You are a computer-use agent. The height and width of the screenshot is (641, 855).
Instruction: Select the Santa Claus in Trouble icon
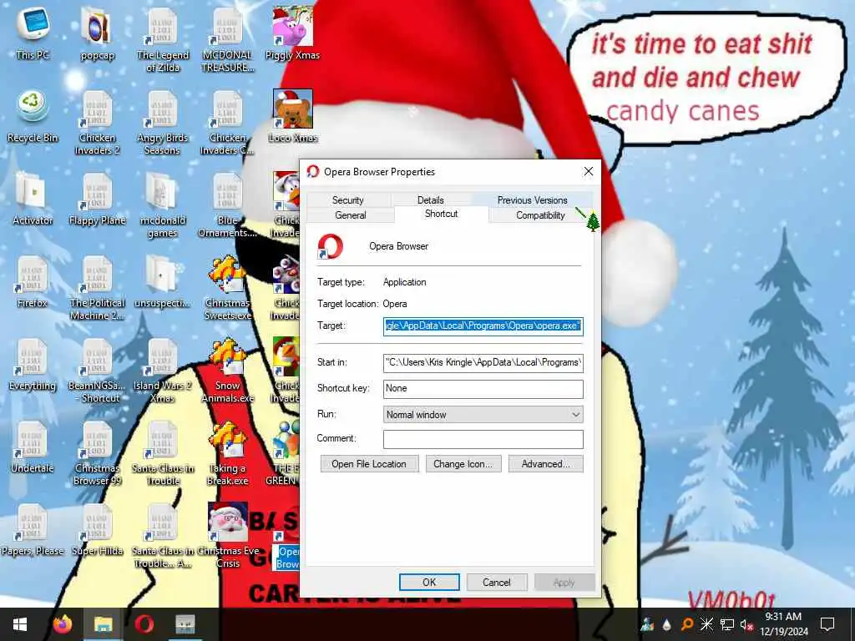pos(163,453)
